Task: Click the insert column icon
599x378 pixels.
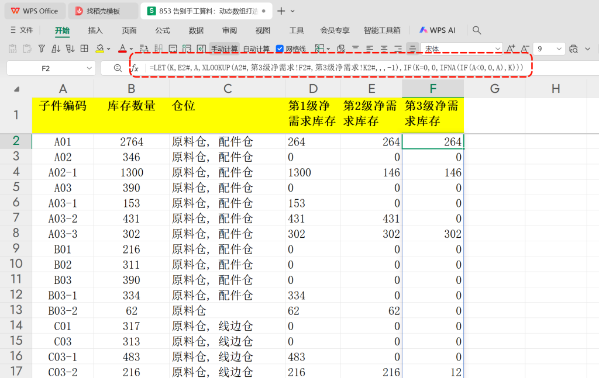Action: [x=158, y=48]
